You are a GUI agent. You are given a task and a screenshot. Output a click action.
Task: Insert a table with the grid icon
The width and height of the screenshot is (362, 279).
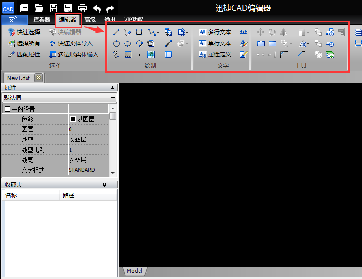pos(168,55)
